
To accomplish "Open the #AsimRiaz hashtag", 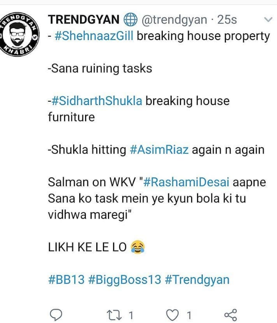I will [x=159, y=150].
